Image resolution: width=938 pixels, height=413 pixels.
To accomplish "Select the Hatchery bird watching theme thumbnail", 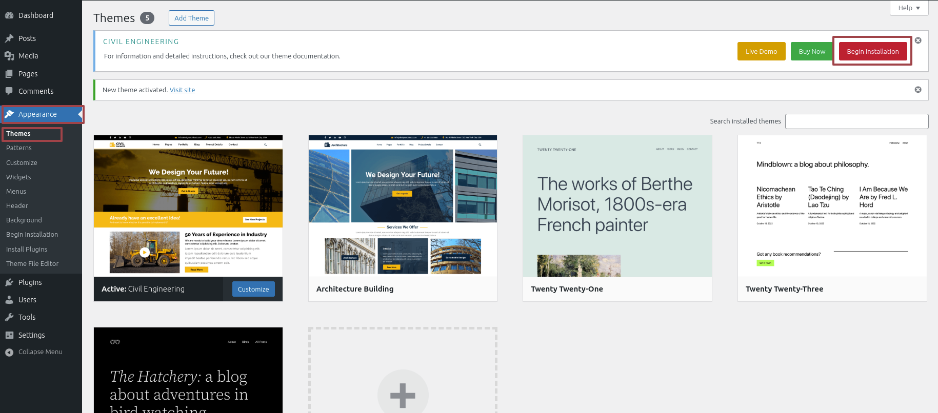I will 188,370.
